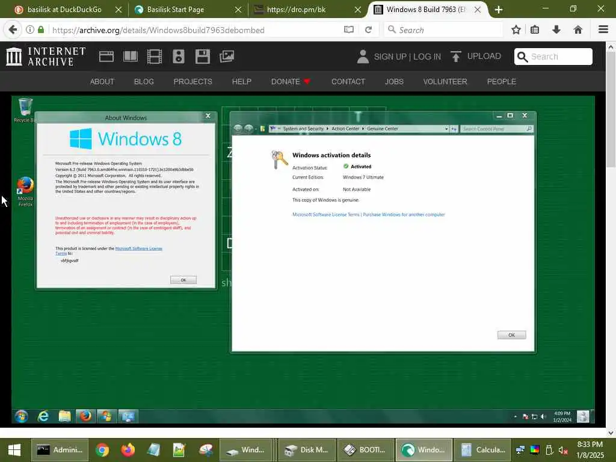Viewport: 616px width, 462px height.
Task: Open the Internet Archive images icon
Action: coord(227,57)
